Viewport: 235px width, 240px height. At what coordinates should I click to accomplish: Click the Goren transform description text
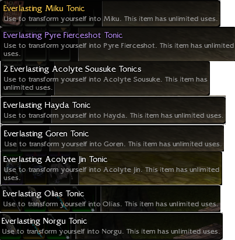coord(113,144)
